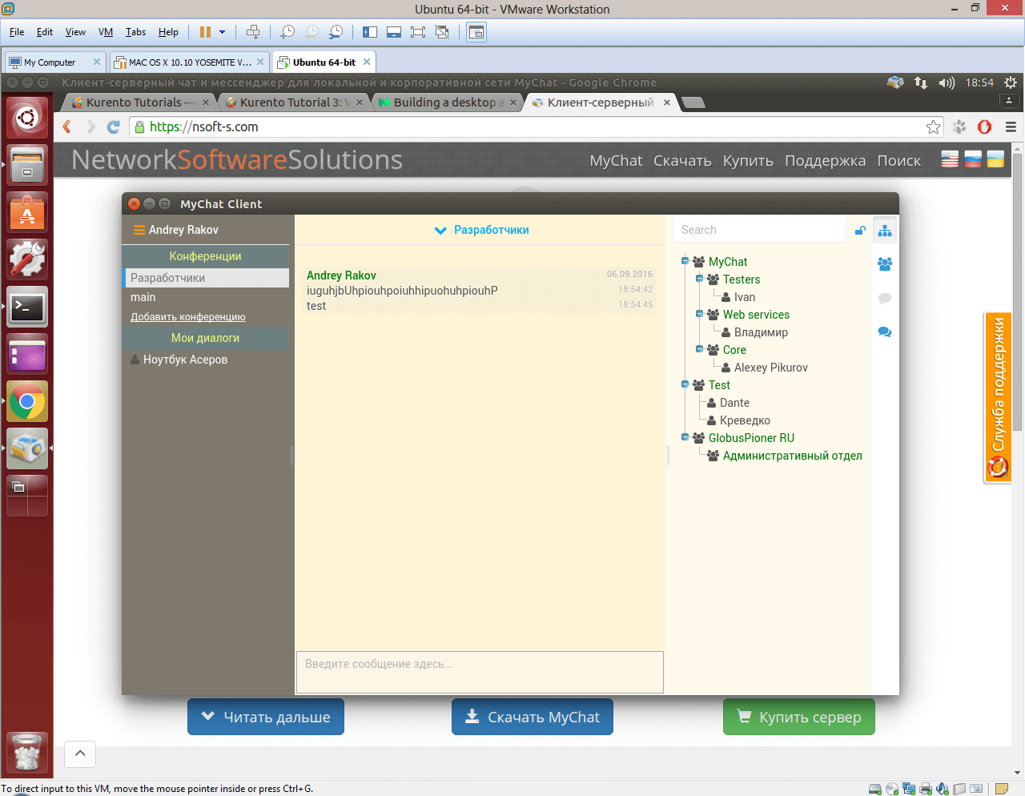Screen dimensions: 1025x796
Task: Click the blue users group icon in MyChat sidebar
Action: click(x=885, y=264)
